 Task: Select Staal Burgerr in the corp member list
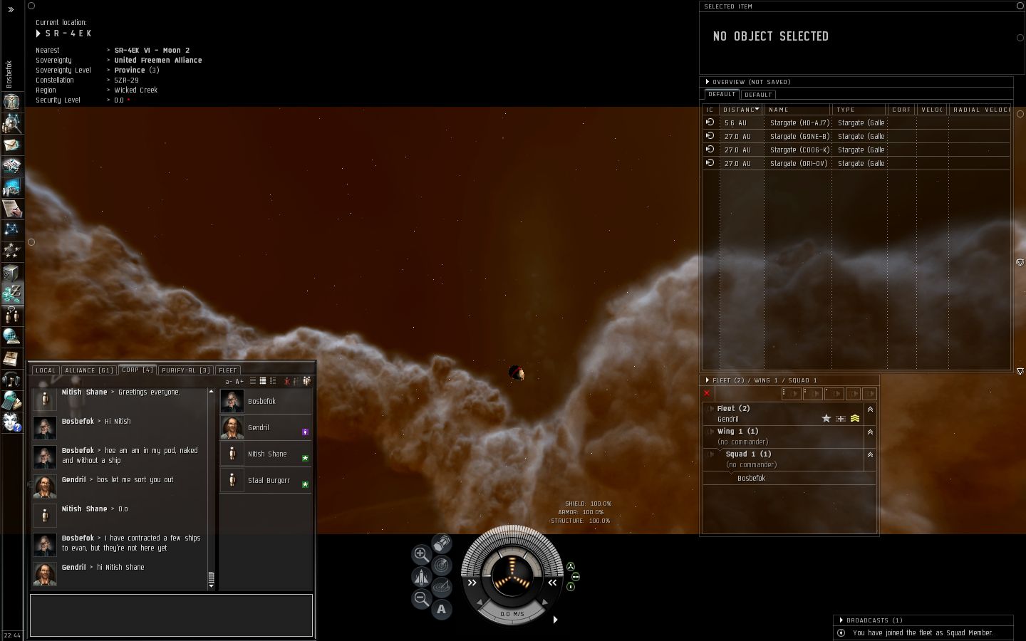pyautogui.click(x=266, y=480)
